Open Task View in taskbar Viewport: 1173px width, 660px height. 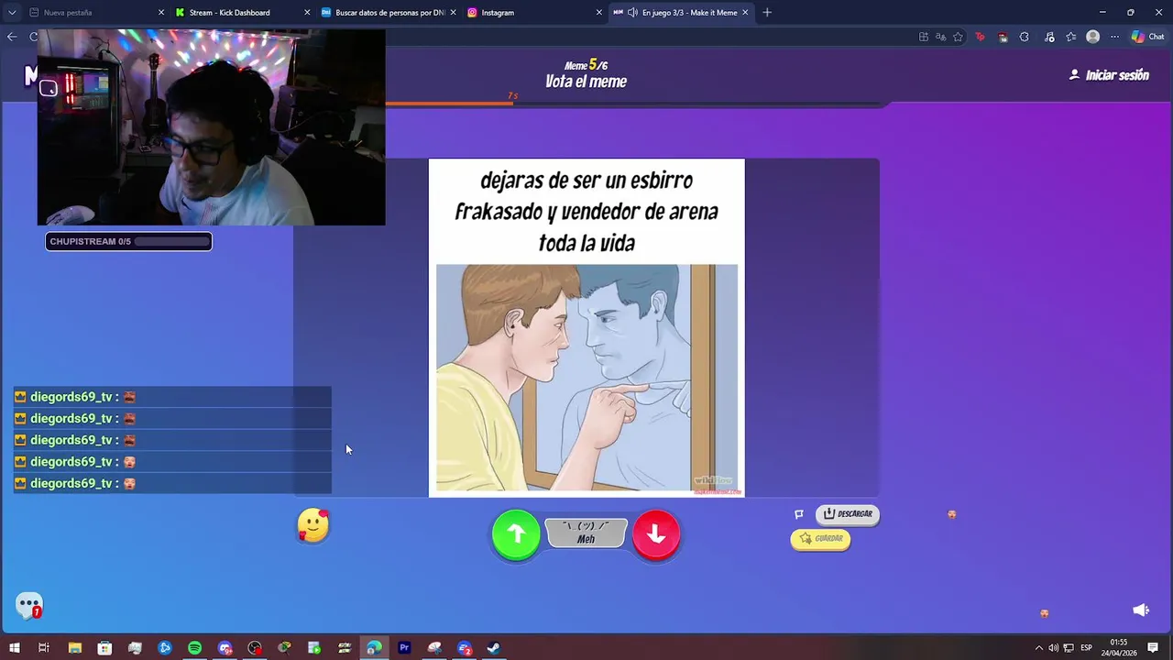coord(44,648)
